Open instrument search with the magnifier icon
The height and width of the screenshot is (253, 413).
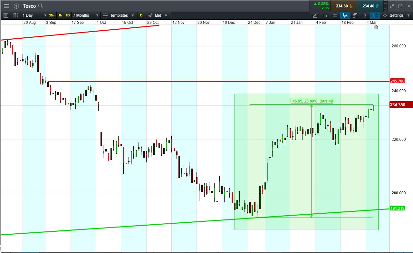pos(41,6)
